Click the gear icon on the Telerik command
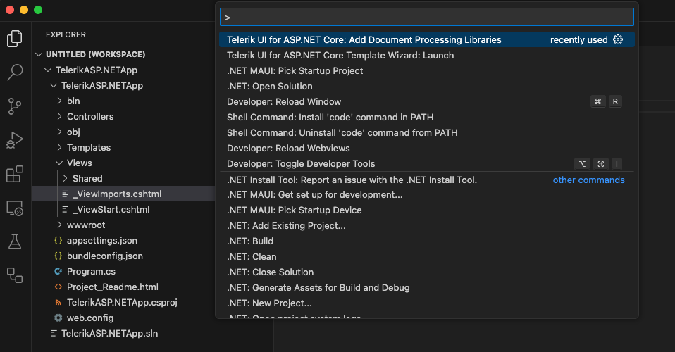 618,39
